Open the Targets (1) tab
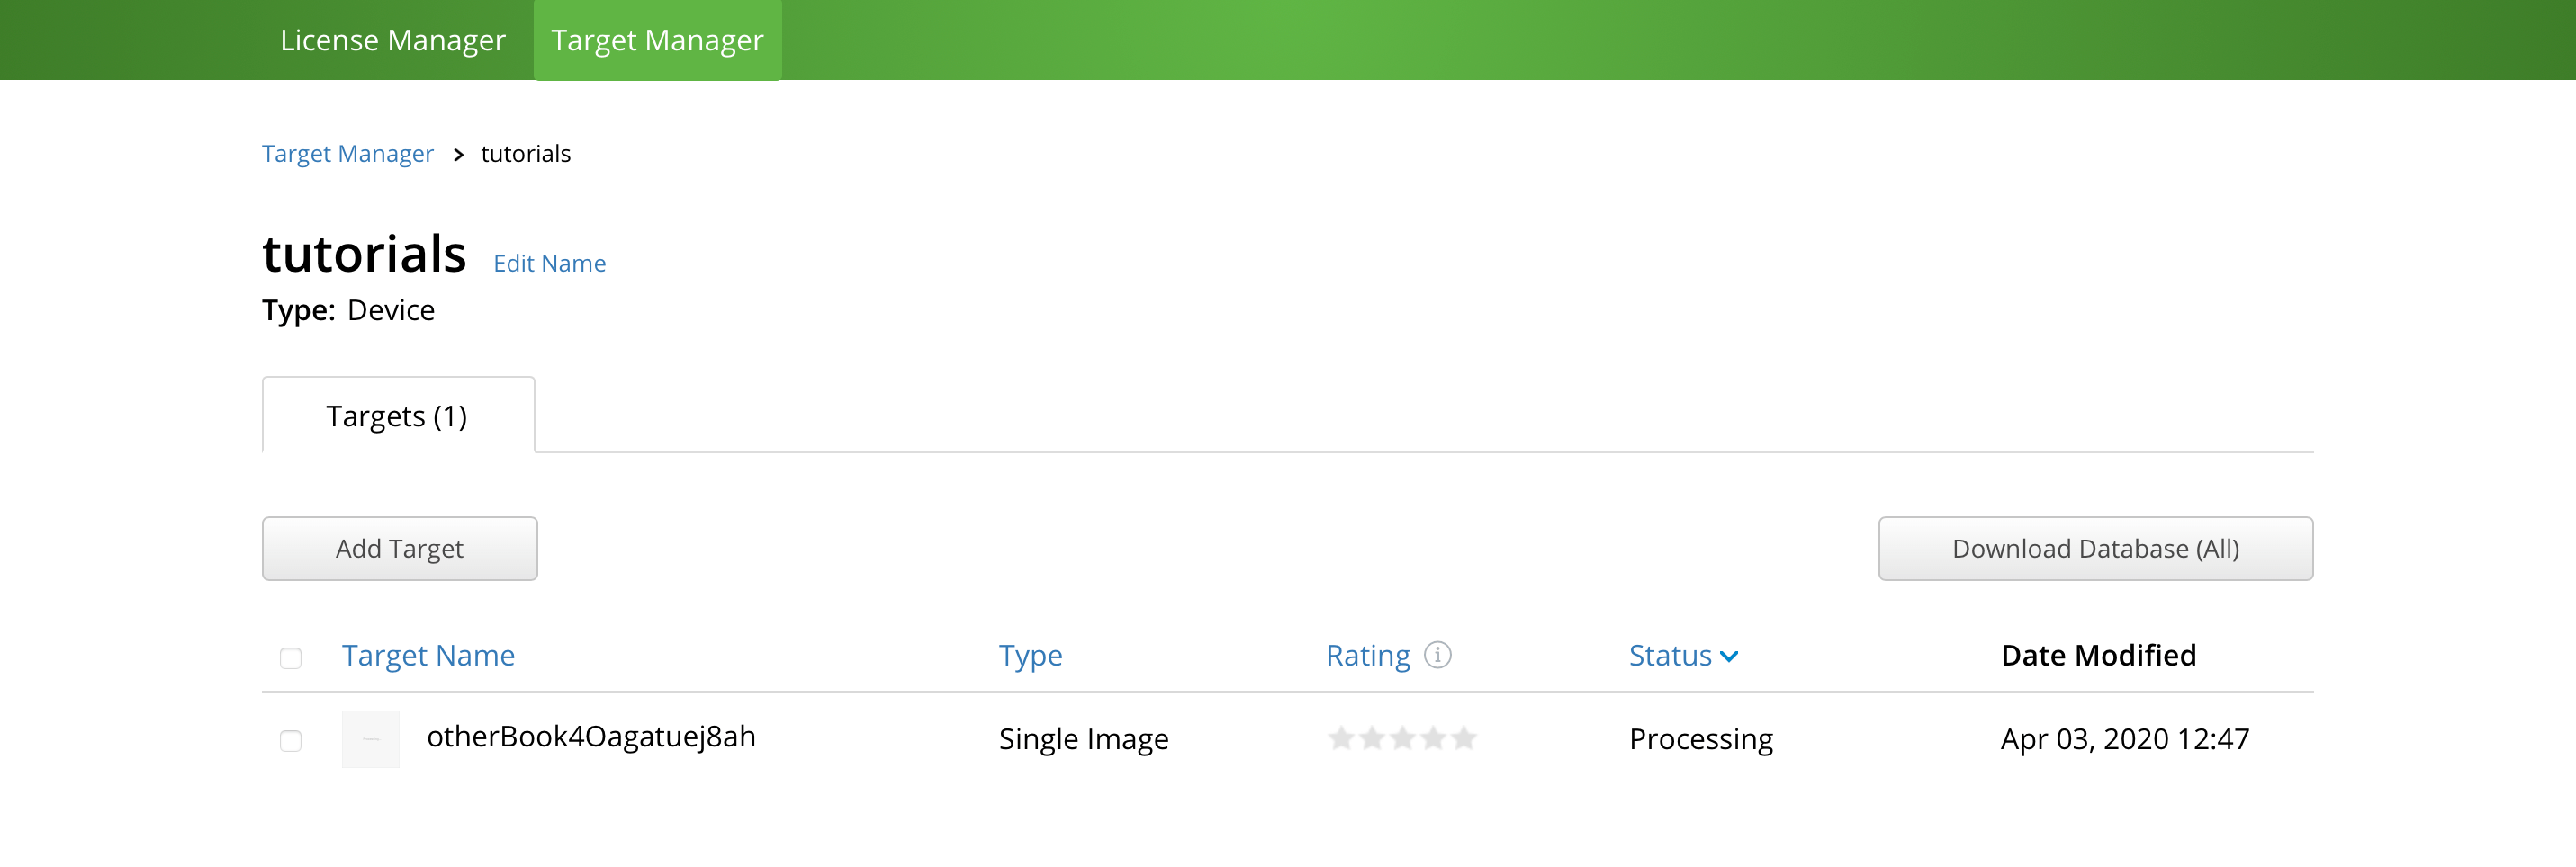 (x=396, y=414)
